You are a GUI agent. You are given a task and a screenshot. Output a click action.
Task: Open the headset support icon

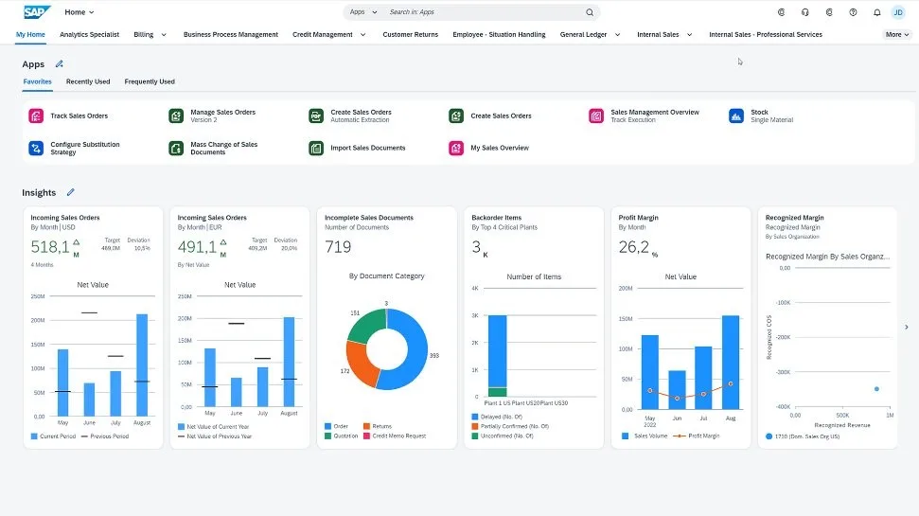point(805,11)
